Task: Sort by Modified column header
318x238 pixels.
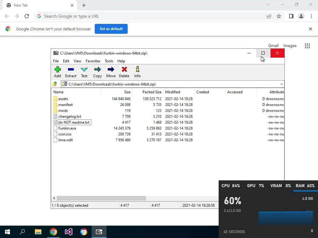Action: pyautogui.click(x=179, y=92)
